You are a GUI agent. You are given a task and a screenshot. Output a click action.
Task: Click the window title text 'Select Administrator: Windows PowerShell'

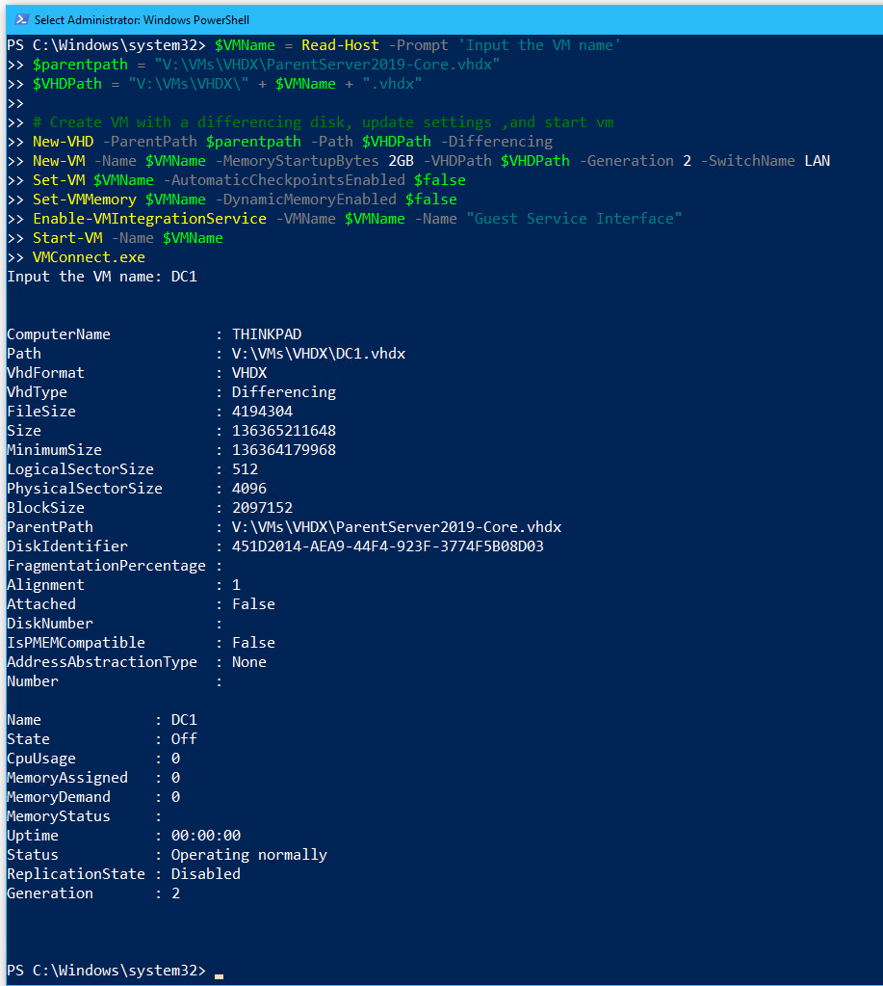(142, 20)
